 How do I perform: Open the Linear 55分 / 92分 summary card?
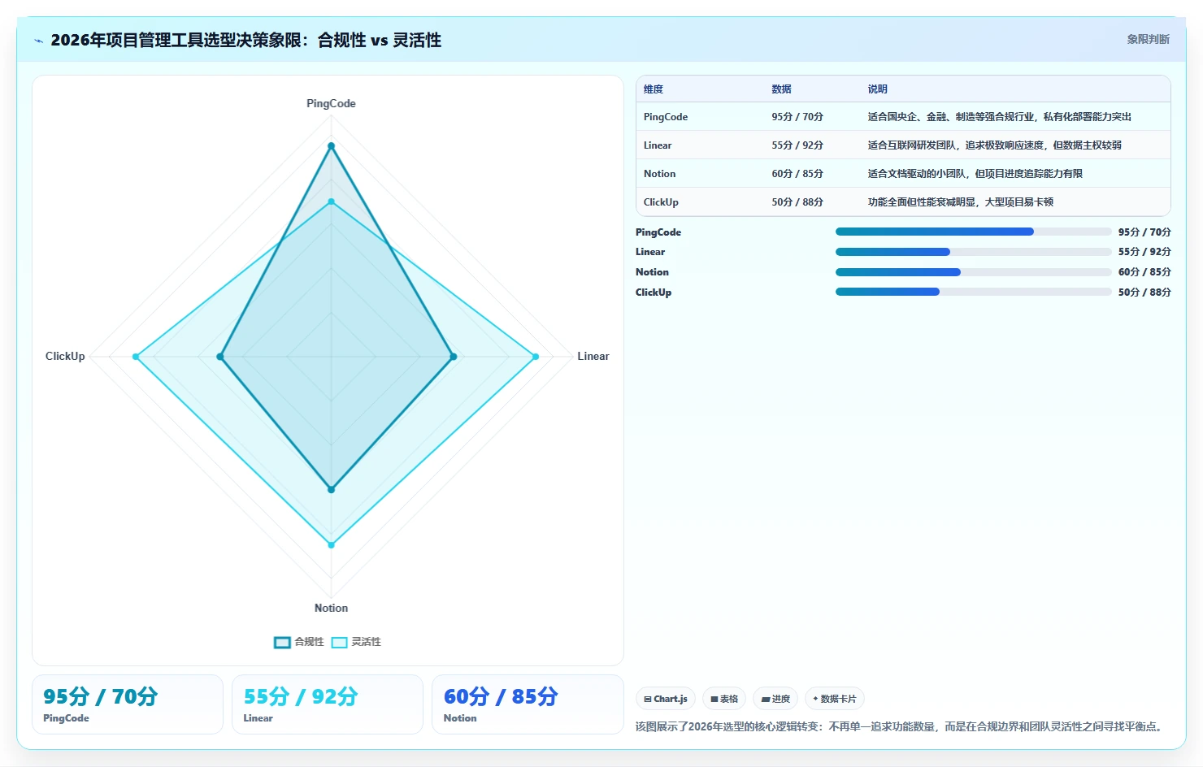(x=328, y=704)
